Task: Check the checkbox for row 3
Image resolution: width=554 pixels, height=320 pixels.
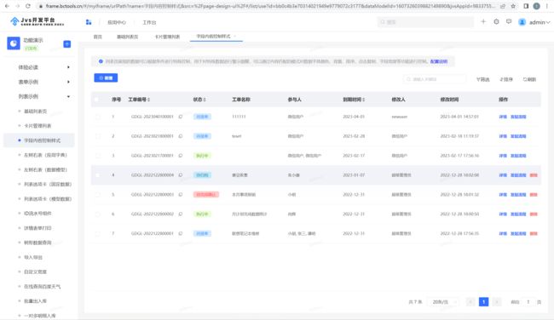Action: click(97, 155)
